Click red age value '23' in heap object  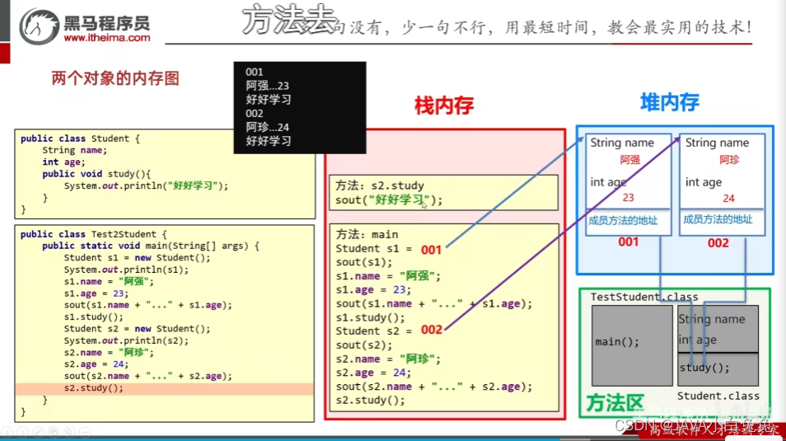point(628,198)
